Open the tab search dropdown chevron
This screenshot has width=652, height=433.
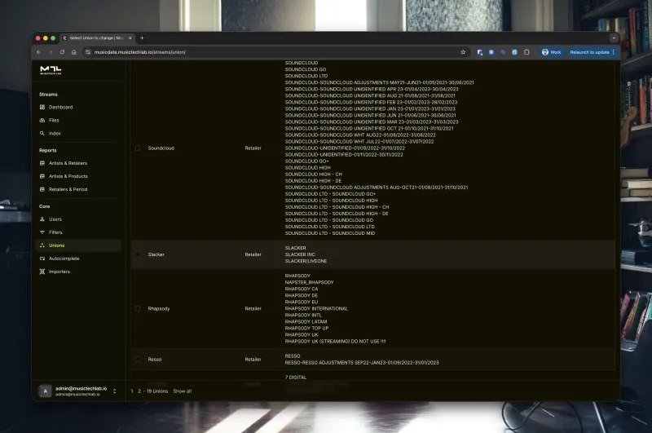click(x=614, y=38)
